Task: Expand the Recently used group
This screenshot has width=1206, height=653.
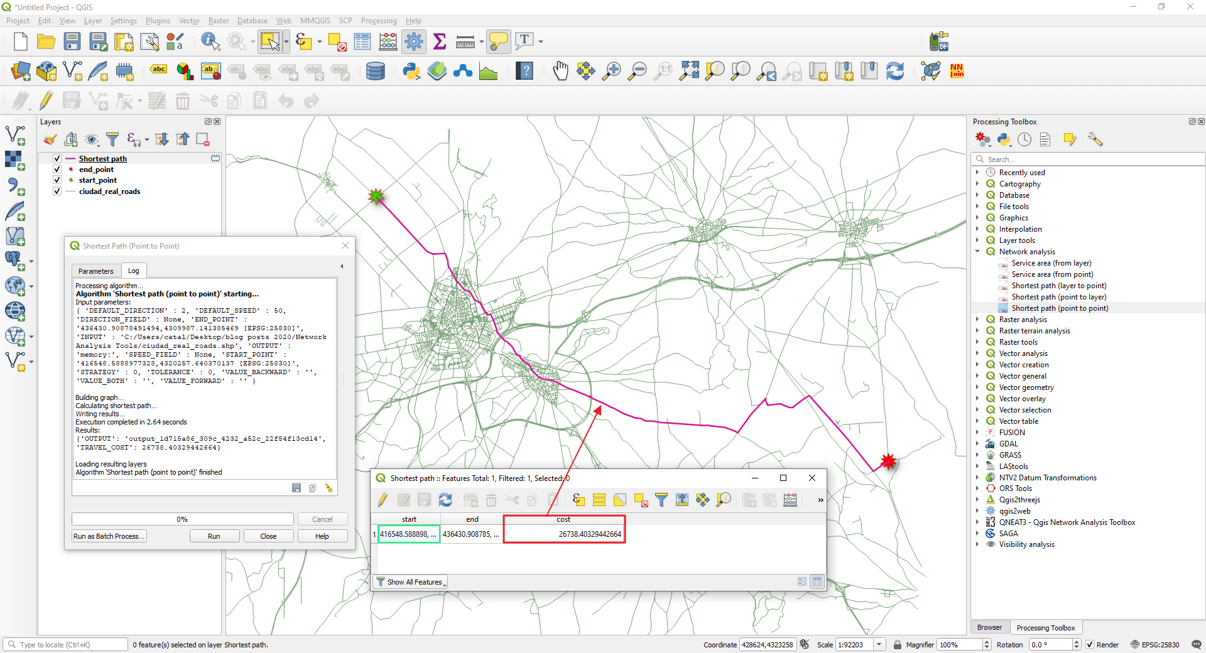Action: 977,173
